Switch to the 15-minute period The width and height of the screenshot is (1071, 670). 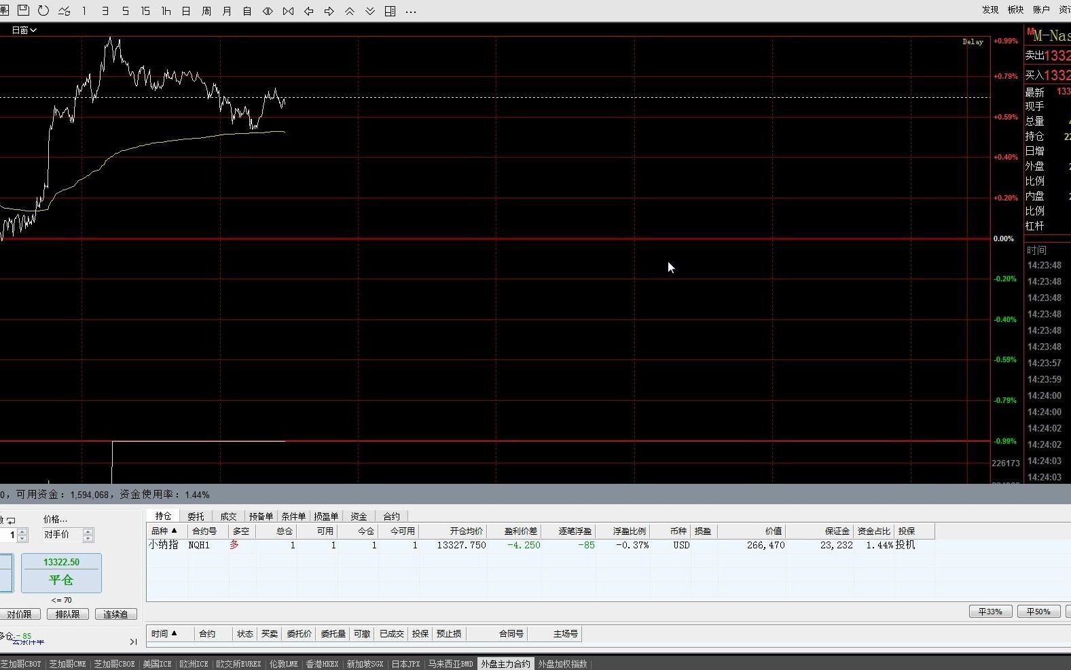tap(145, 11)
